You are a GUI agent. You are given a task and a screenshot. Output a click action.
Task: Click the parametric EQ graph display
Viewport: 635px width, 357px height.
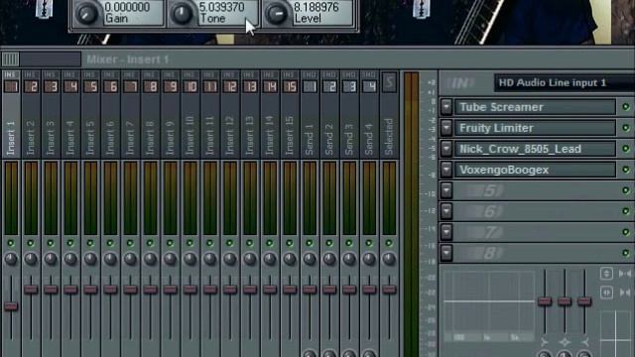point(489,306)
